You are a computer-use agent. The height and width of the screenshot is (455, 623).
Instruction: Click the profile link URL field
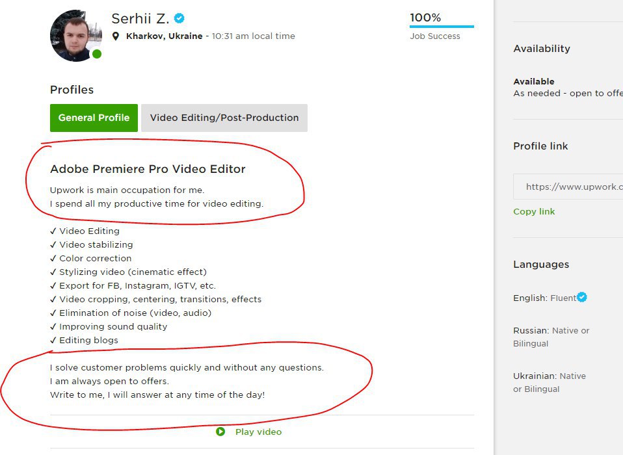[x=568, y=186]
